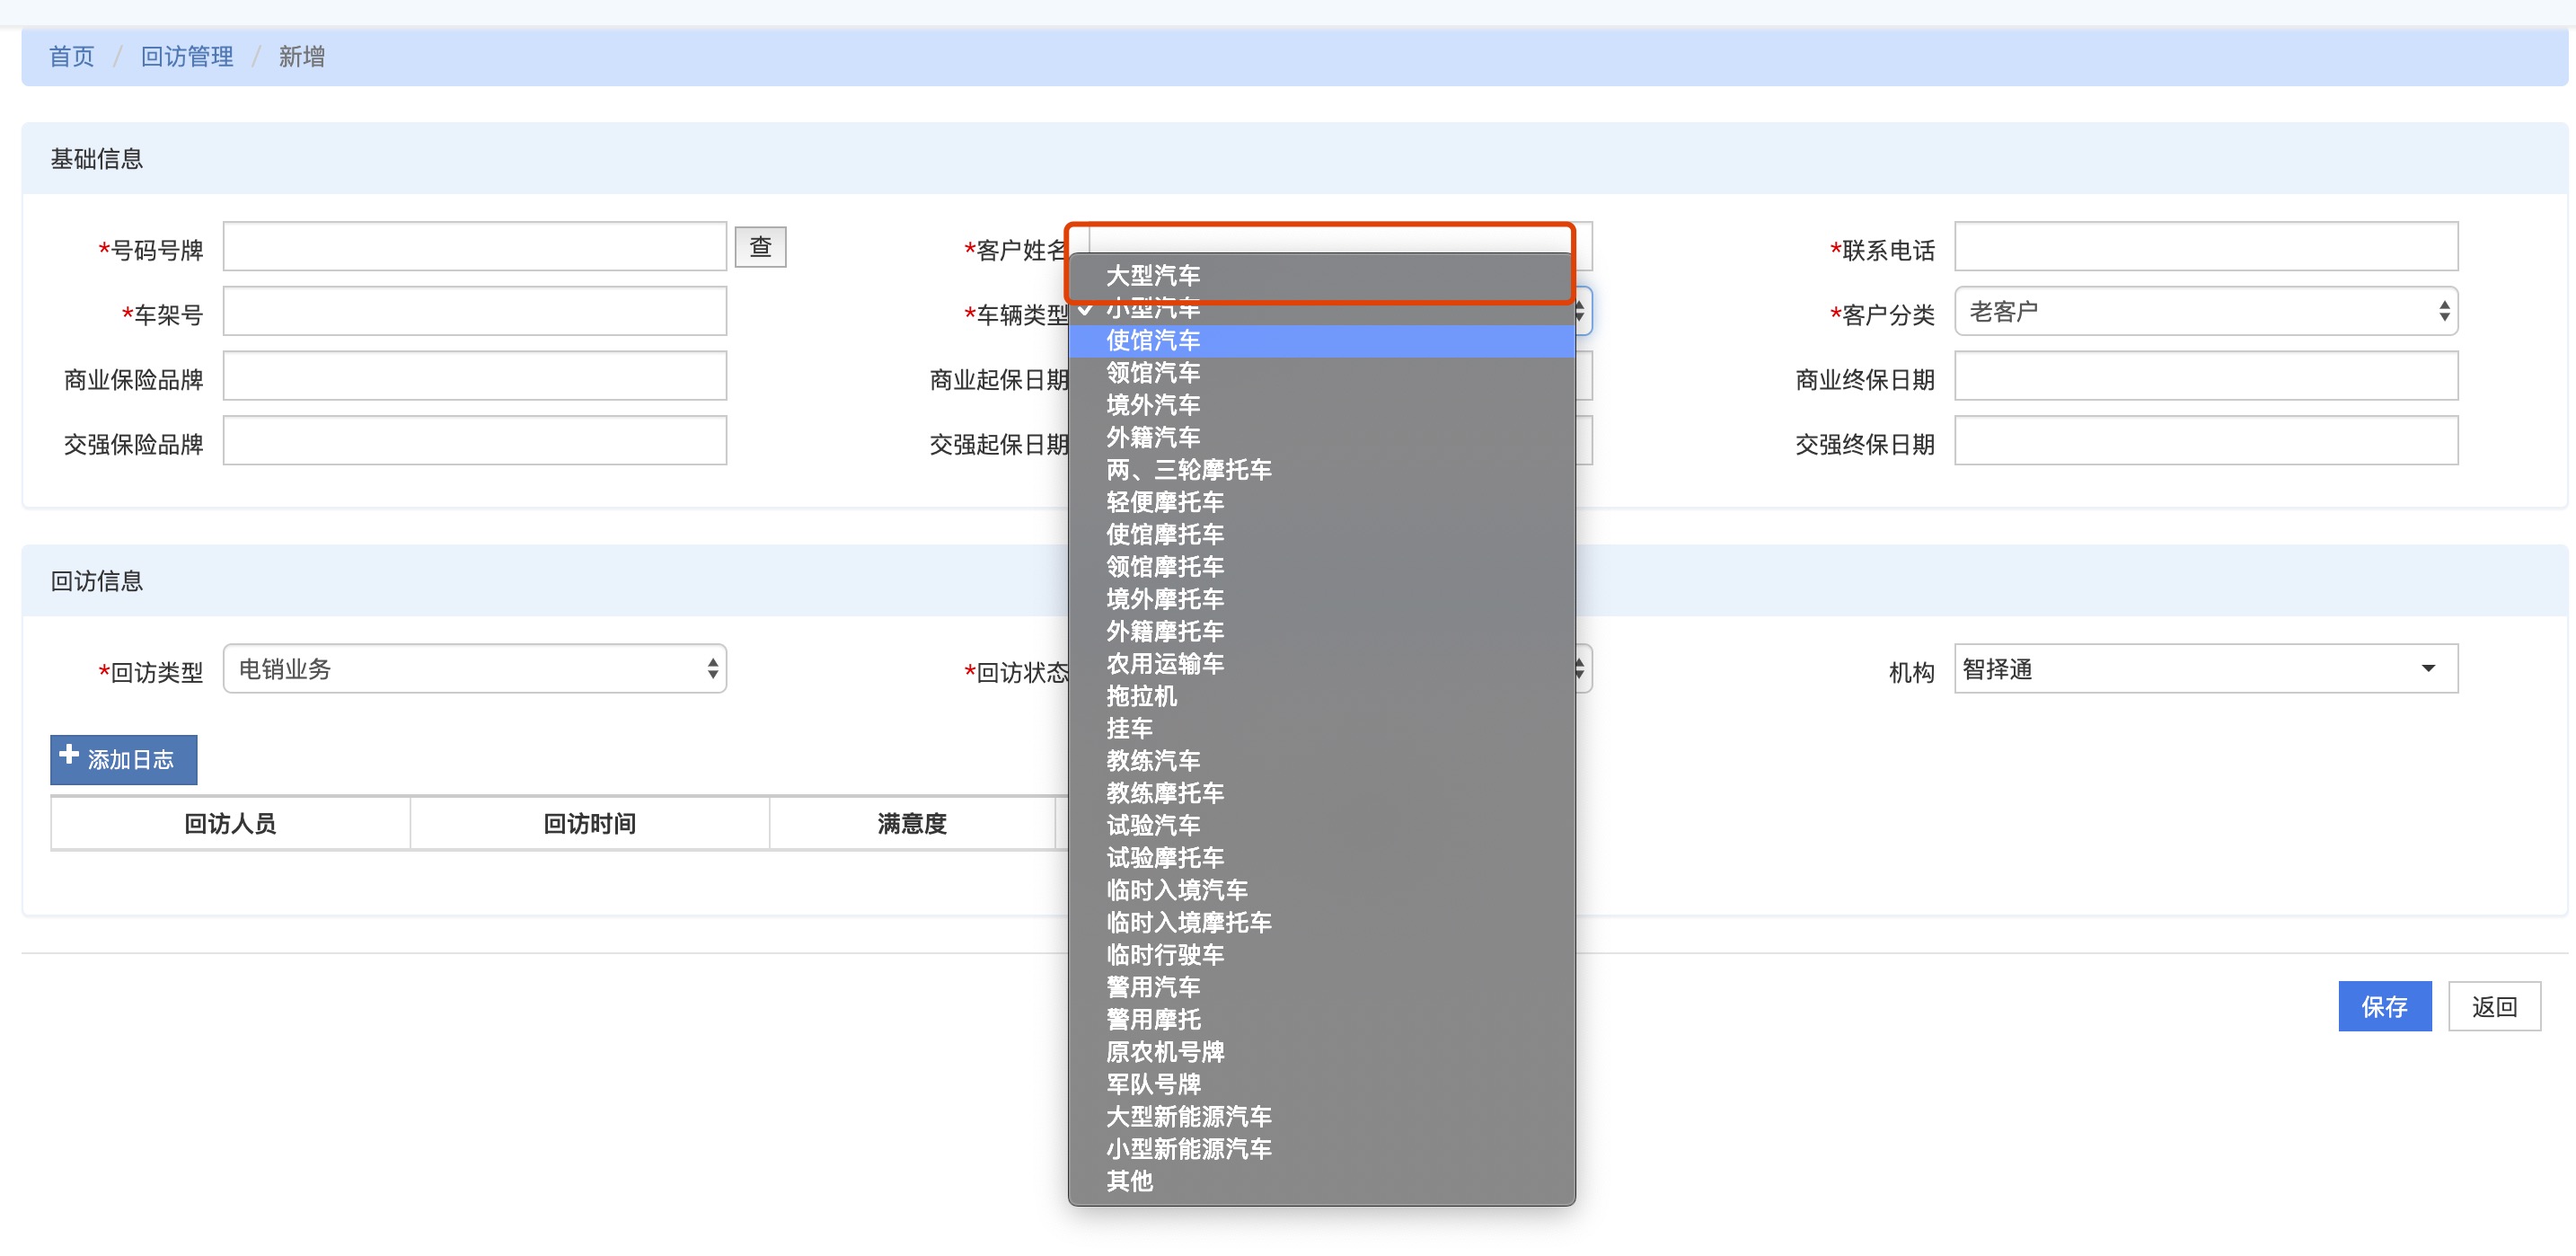The height and width of the screenshot is (1256, 2576).
Task: Expand the 机构 智择通 combo box
Action: coord(2204,669)
